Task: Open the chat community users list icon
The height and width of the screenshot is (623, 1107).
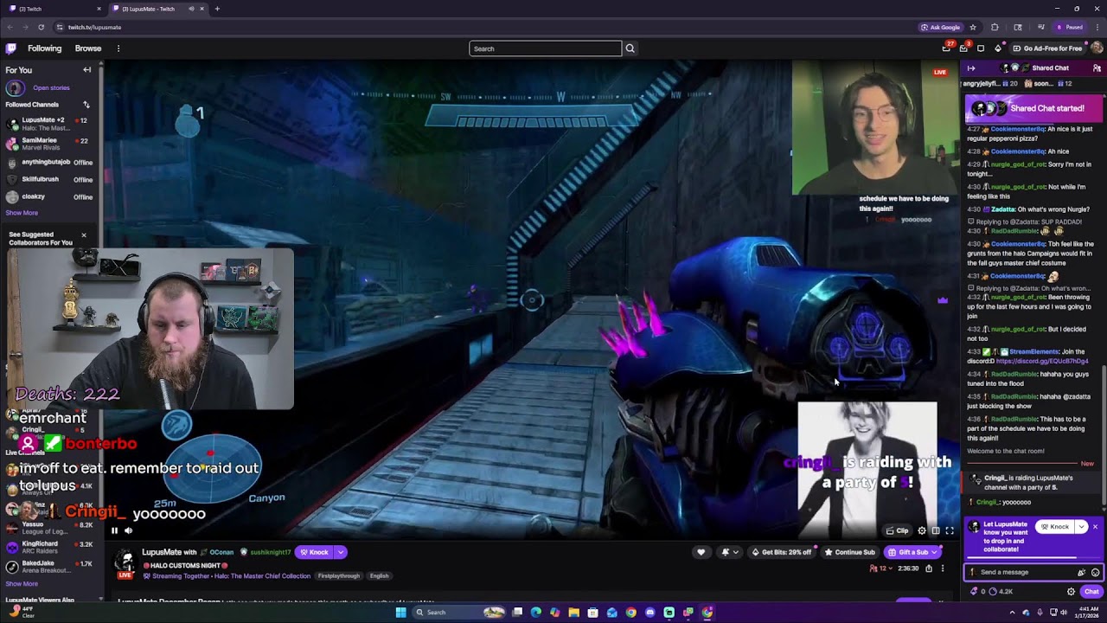Action: click(1097, 68)
